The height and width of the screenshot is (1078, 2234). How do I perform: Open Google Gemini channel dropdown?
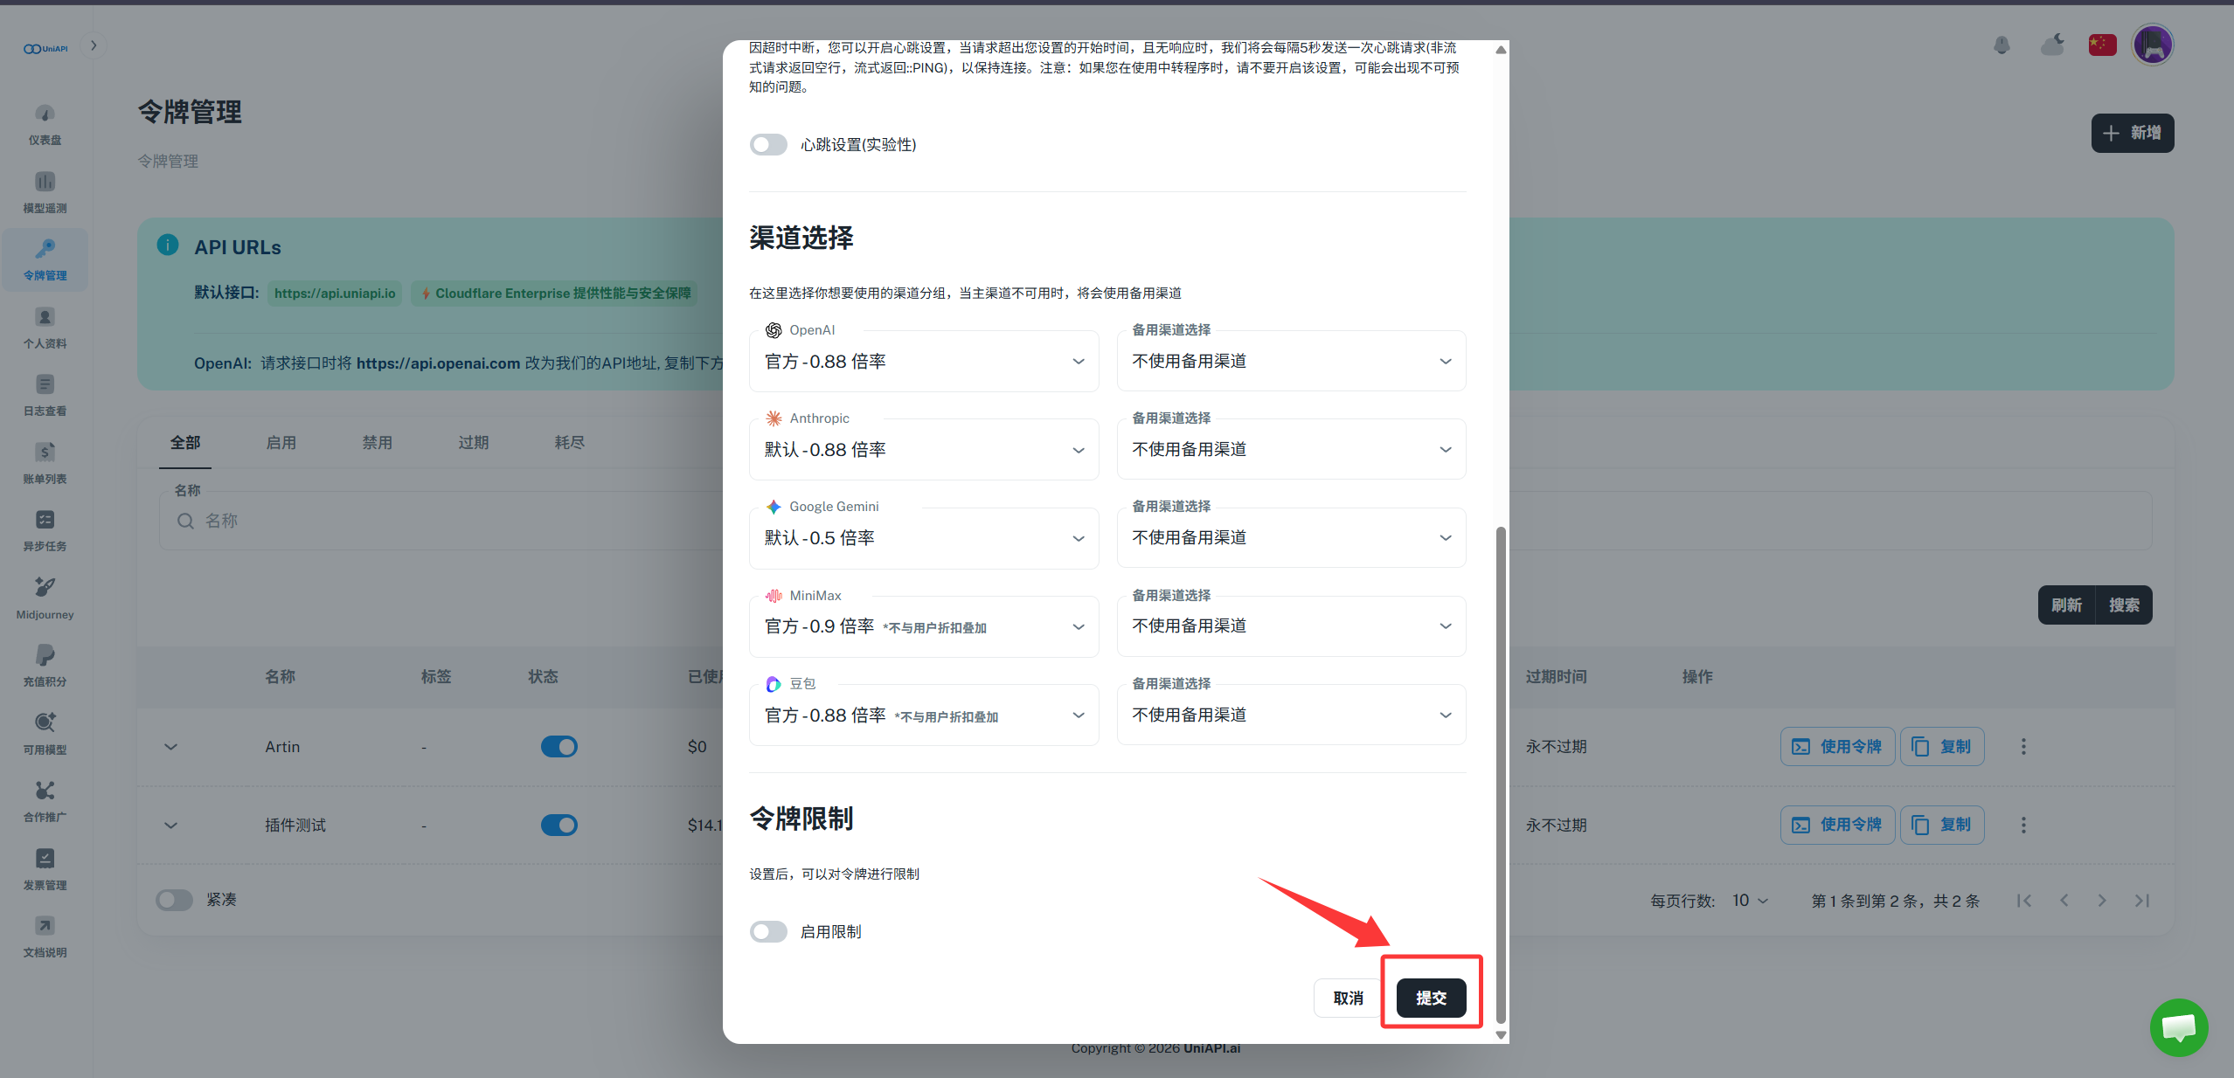(x=924, y=538)
